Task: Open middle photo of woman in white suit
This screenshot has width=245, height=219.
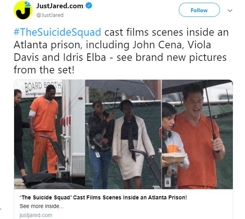Action: click(x=123, y=134)
